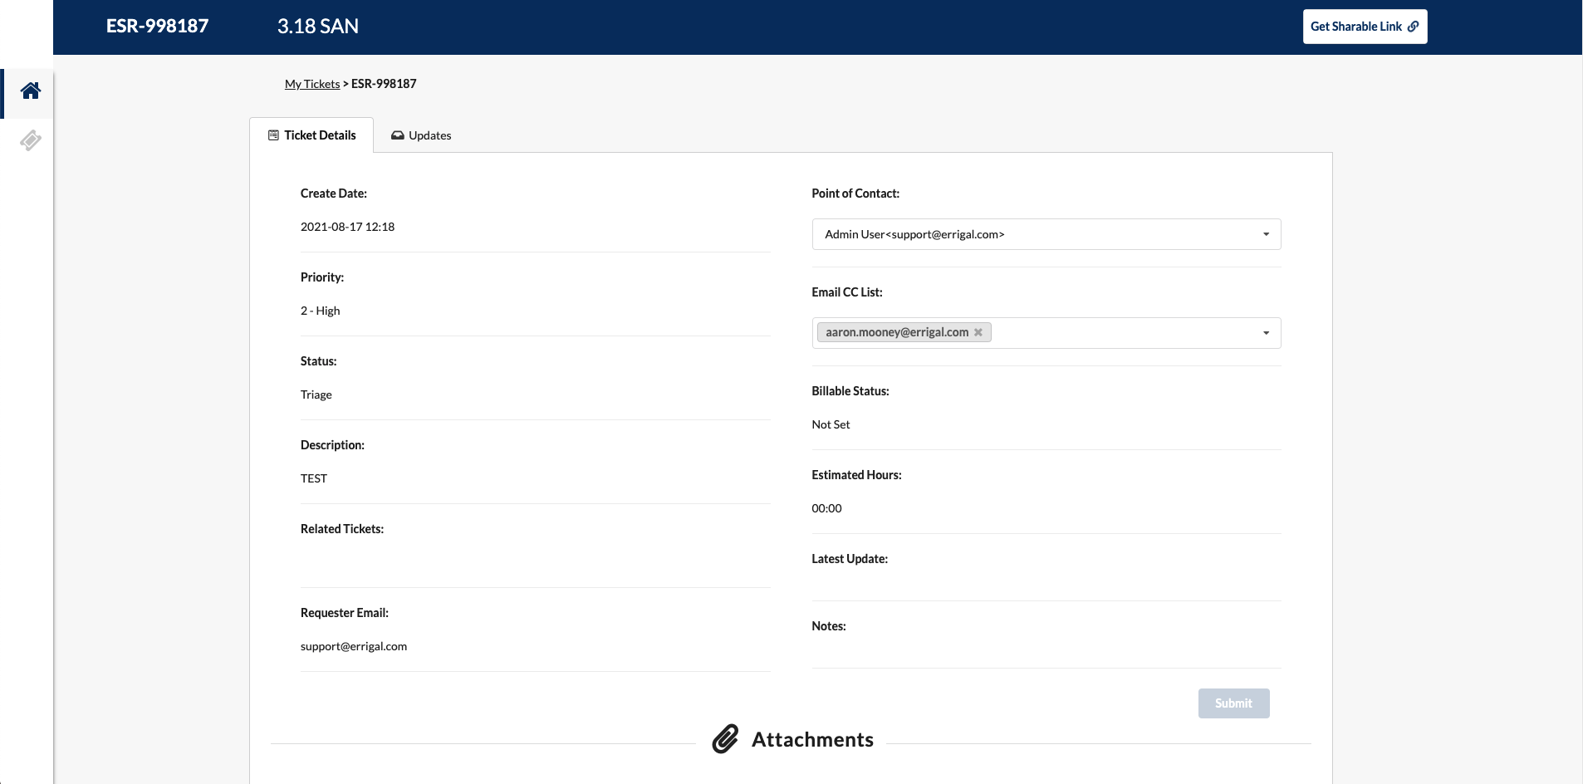The width and height of the screenshot is (1583, 784).
Task: Open the Updates tab
Action: point(421,135)
